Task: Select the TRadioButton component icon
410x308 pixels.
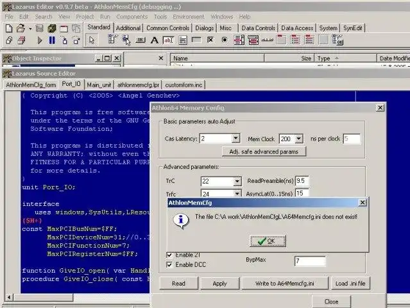Action: point(225,40)
